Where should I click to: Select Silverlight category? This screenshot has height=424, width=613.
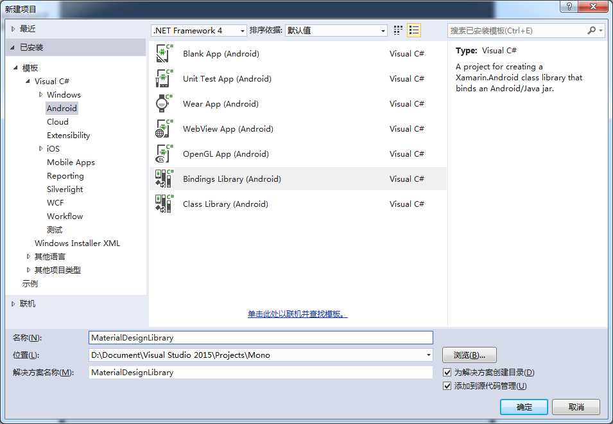tap(65, 190)
